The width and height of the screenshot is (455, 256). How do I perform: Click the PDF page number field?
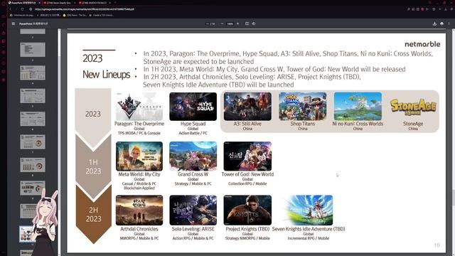point(208,23)
